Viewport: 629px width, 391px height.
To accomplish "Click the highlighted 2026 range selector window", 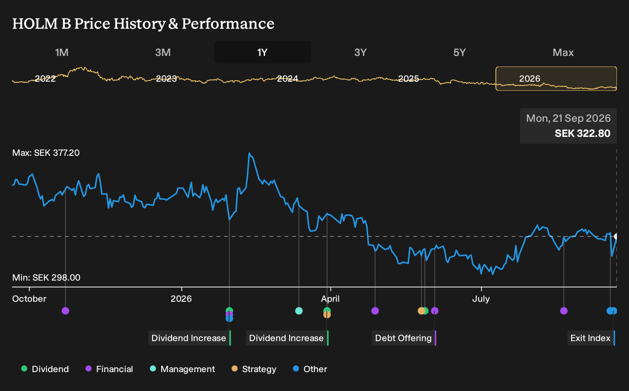I will [556, 79].
